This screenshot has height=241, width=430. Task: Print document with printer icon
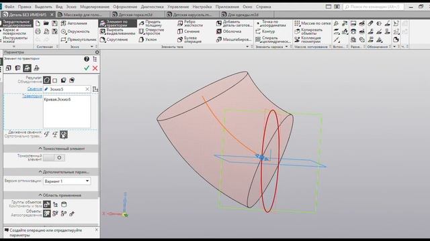[x=38, y=31]
